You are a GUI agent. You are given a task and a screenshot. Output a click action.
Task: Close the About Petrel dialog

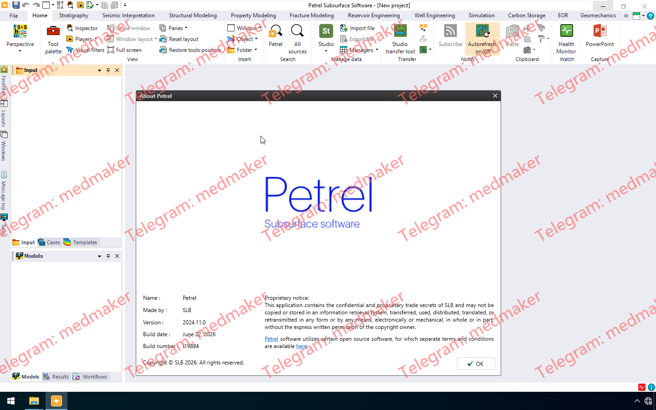click(495, 96)
